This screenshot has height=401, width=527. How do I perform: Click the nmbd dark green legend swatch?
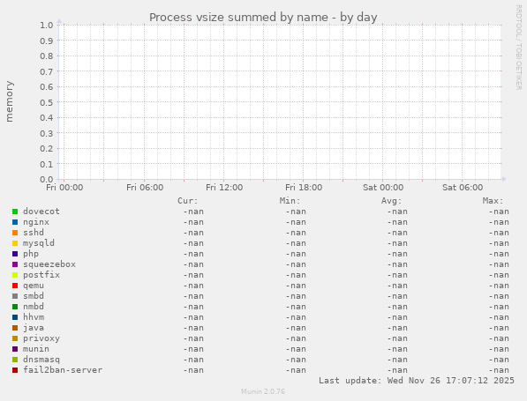[x=15, y=307]
